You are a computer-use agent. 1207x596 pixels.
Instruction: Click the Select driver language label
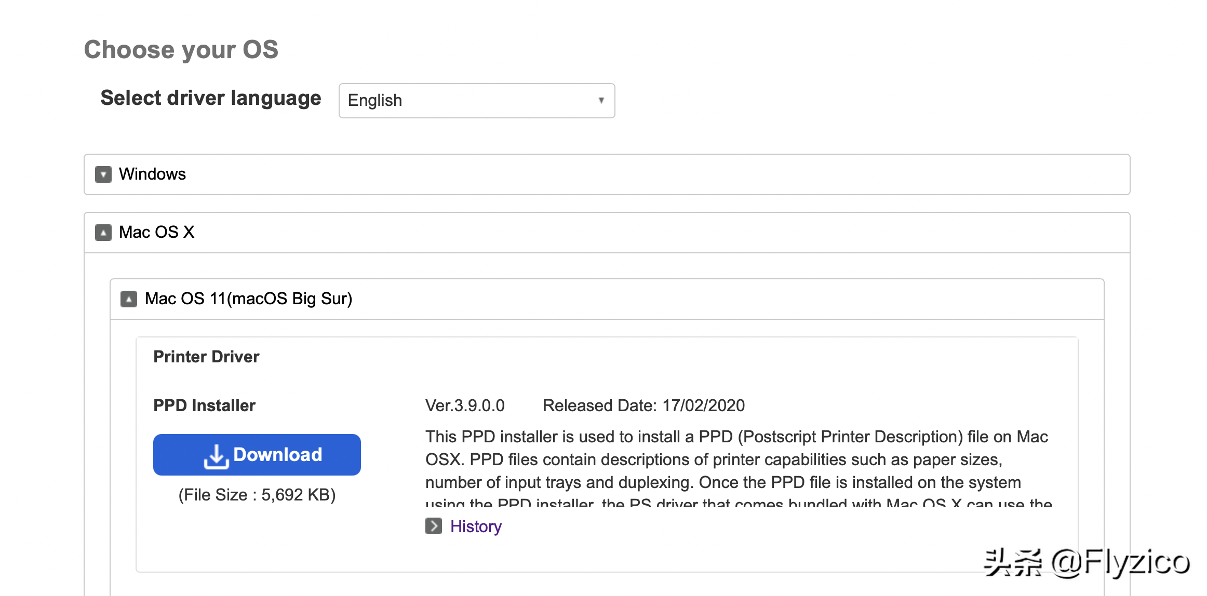click(x=210, y=98)
